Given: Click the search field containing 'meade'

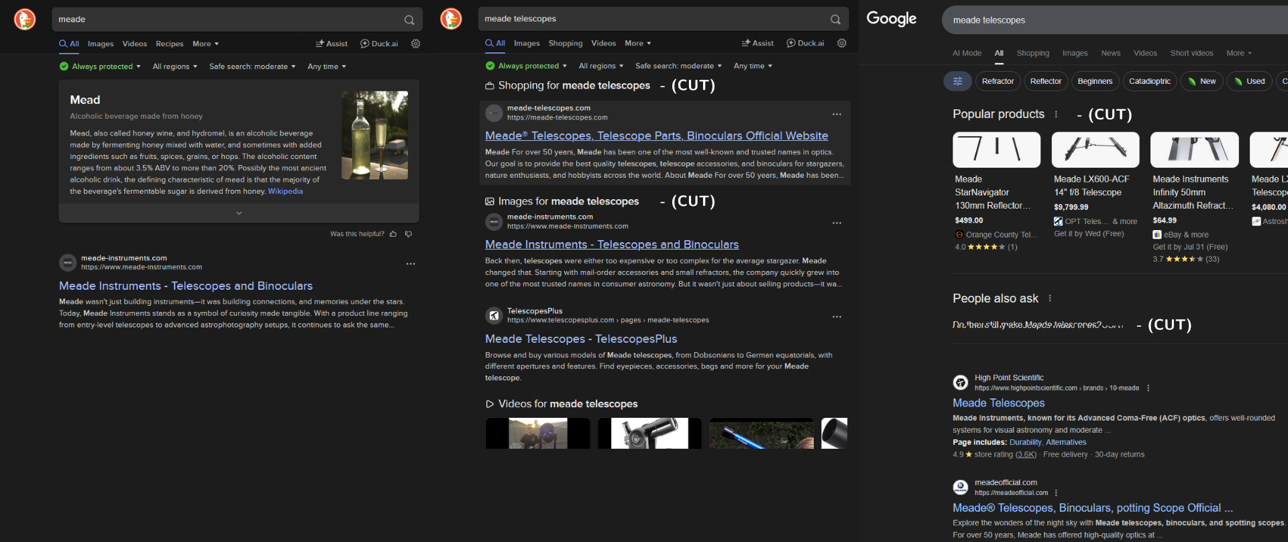Looking at the screenshot, I should tap(237, 19).
